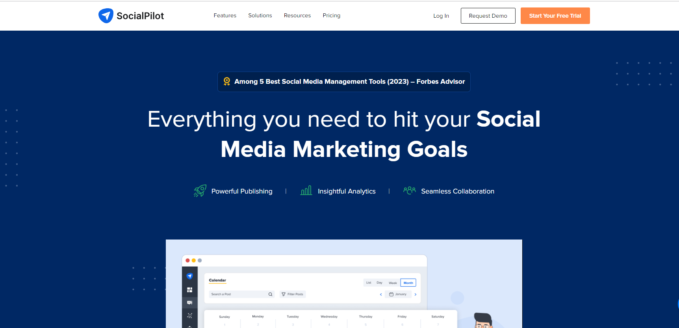Click the Tuesday column header
This screenshot has height=328, width=679.
[x=293, y=316]
